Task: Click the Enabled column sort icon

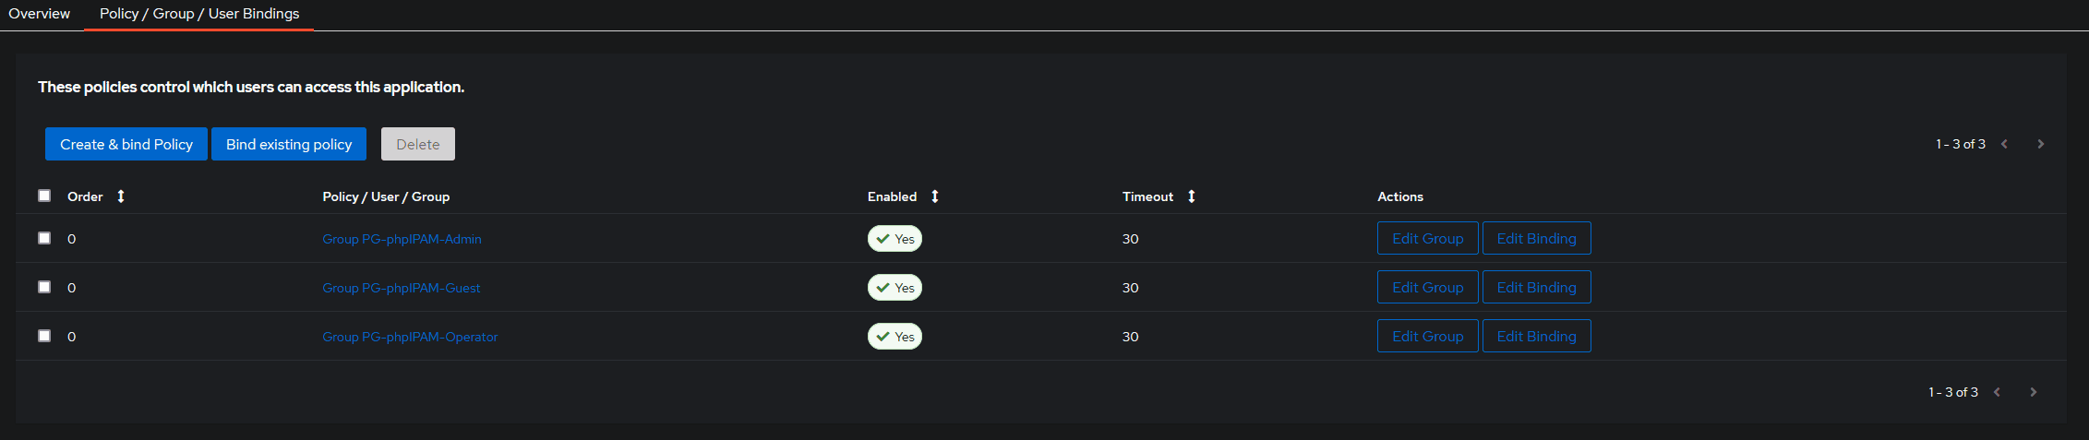Action: (x=935, y=196)
